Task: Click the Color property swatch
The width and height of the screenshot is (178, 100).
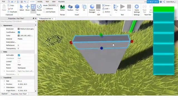Action: coord(19,36)
